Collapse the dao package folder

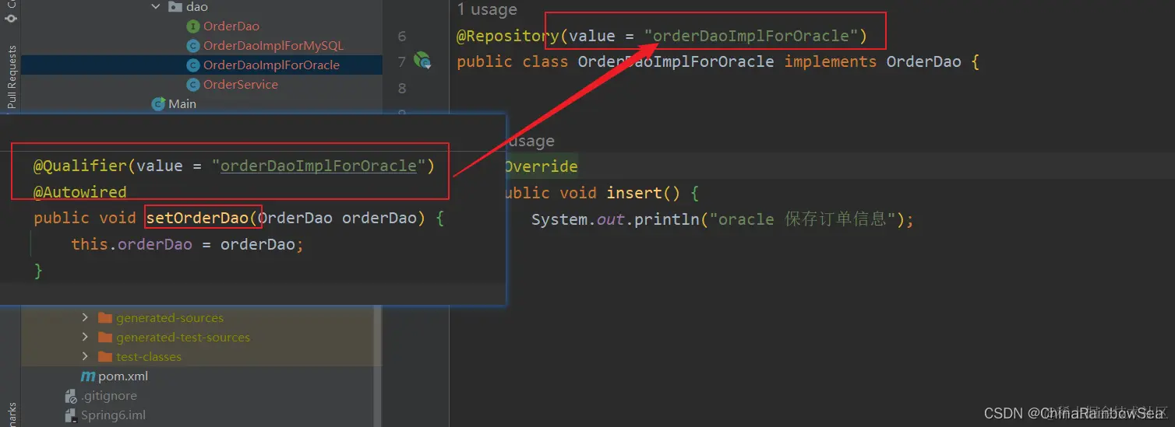155,7
